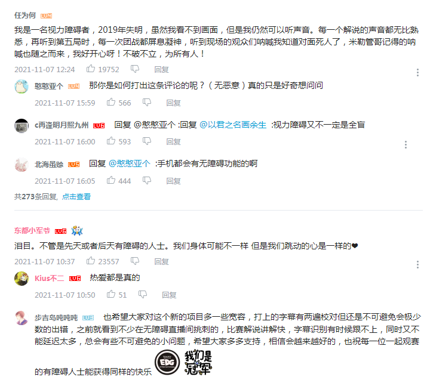Viewport: 427px width, 383px height.
Task: Like 憨憨亚个's reply with 566 likes
Action: click(x=111, y=102)
